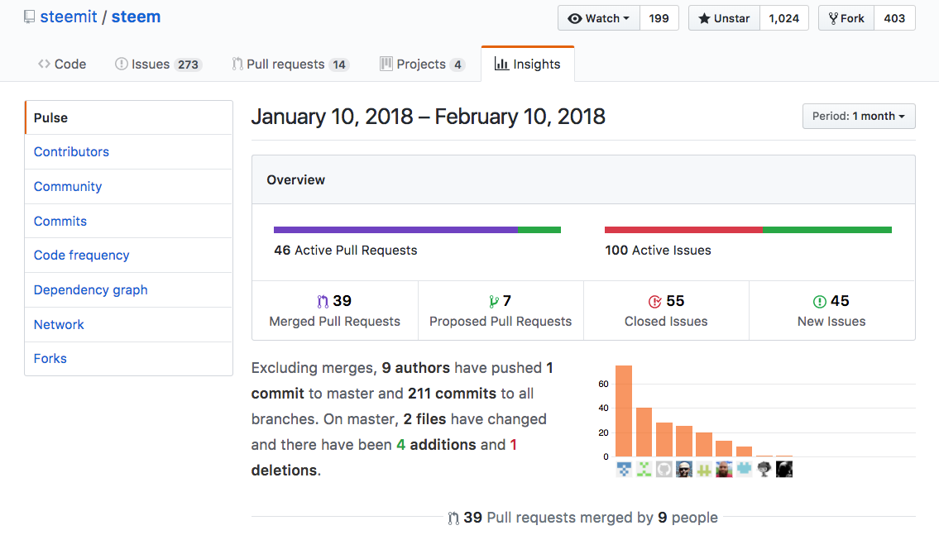This screenshot has width=939, height=535.
Task: Click the repository book icon next to steemit
Action: [x=29, y=16]
